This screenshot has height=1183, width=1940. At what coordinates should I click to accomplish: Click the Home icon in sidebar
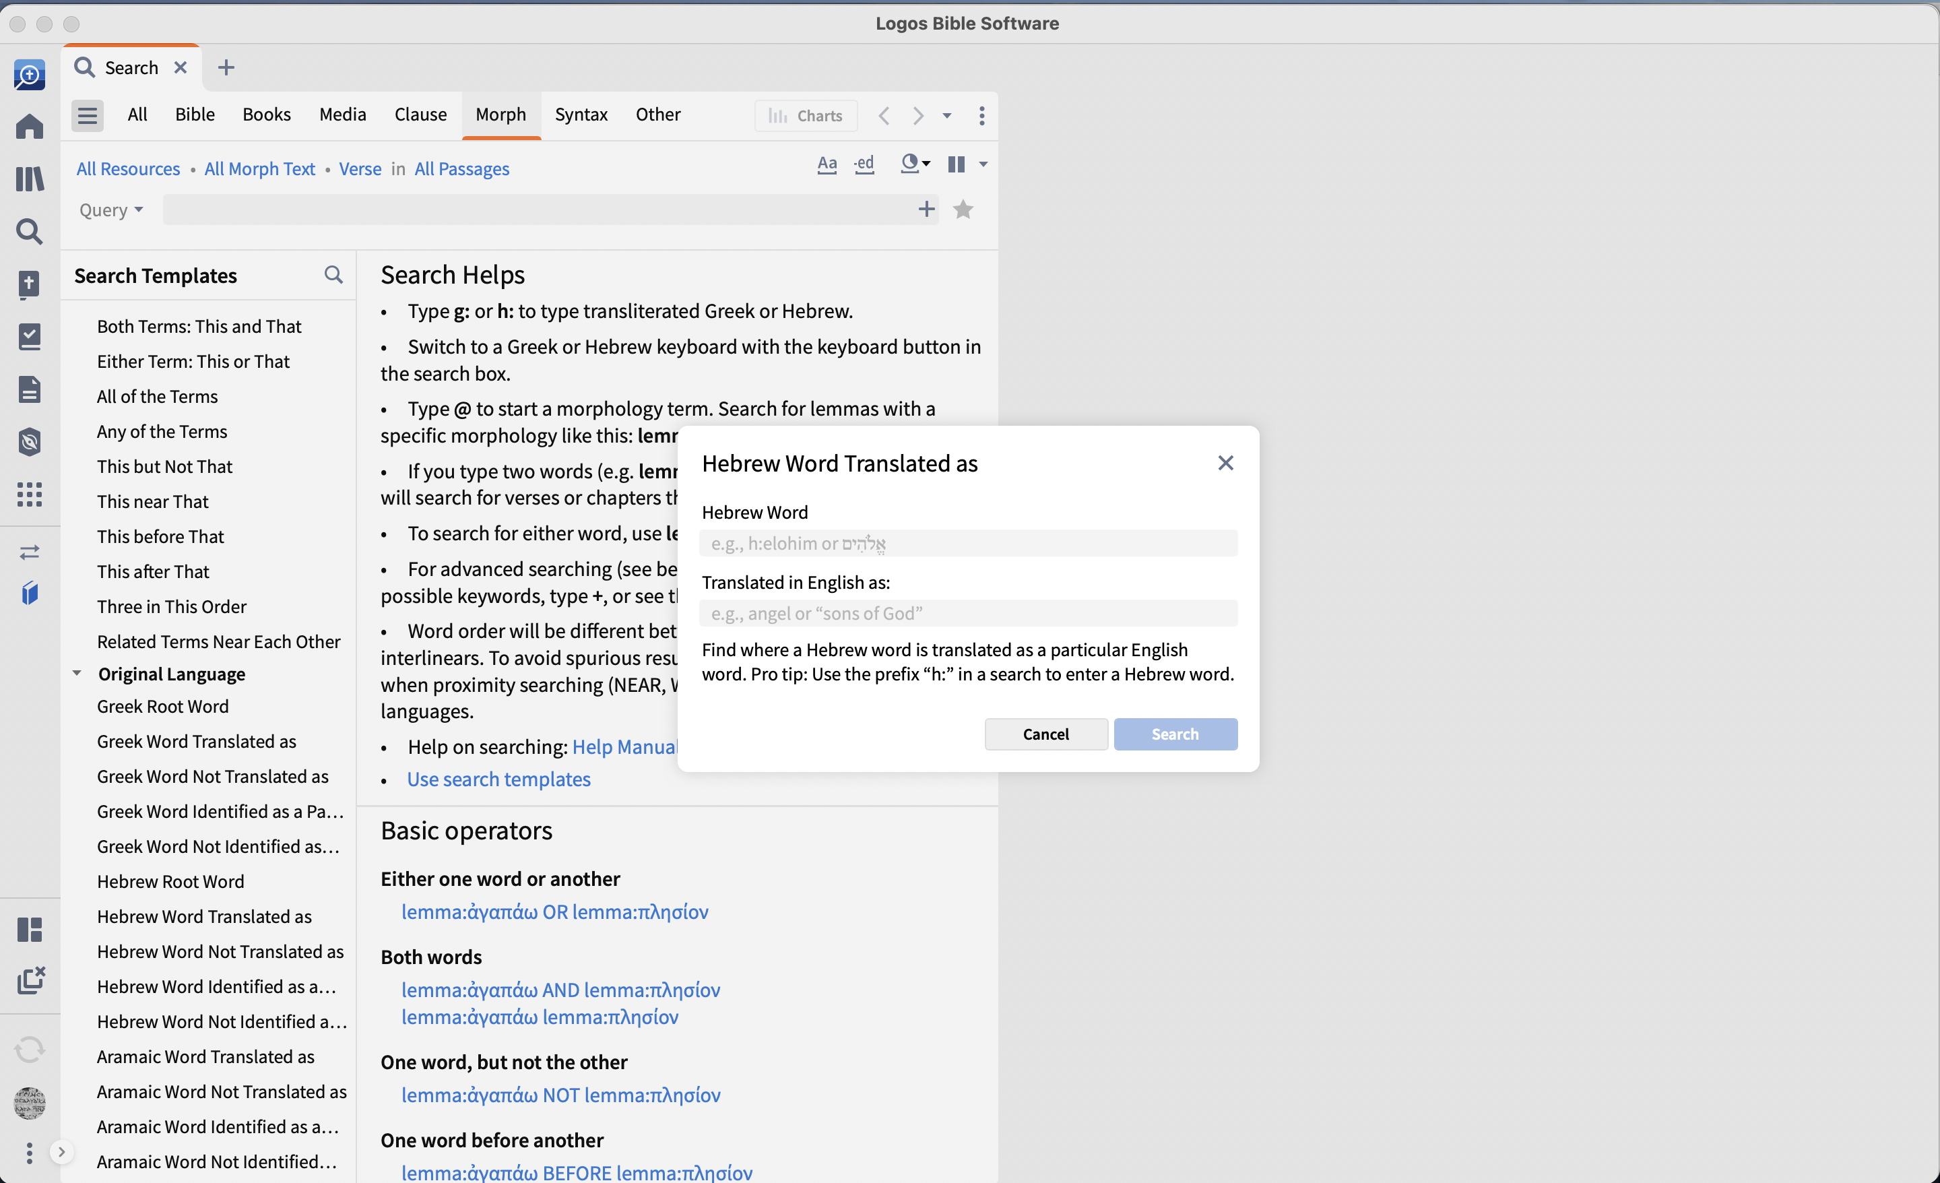(30, 126)
